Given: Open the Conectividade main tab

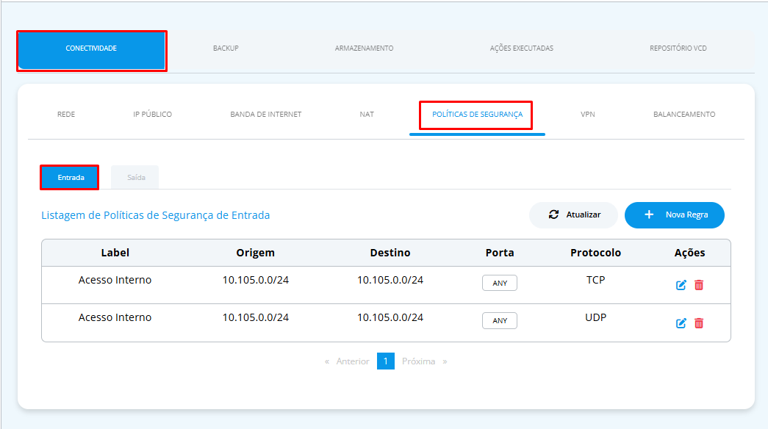Looking at the screenshot, I should tap(92, 51).
